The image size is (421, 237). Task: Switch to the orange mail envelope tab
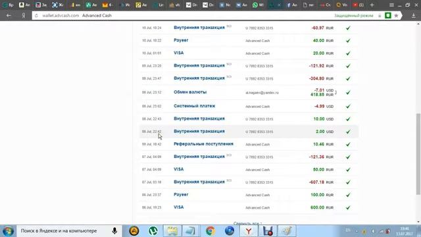[x=108, y=5]
